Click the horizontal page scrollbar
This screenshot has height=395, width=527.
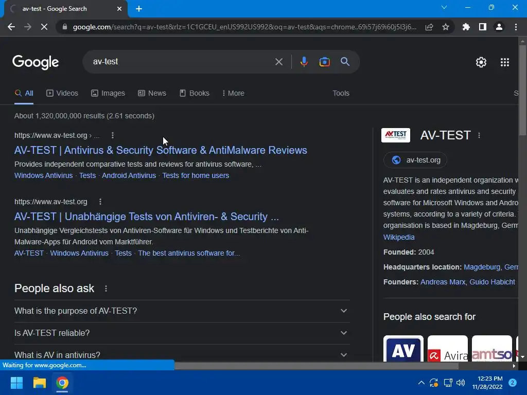(x=316, y=366)
